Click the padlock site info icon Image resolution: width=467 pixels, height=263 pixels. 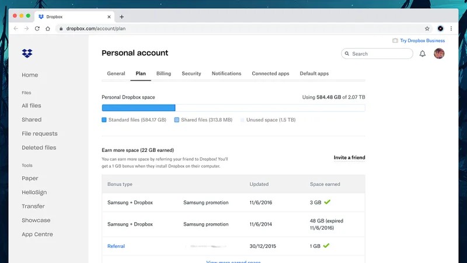pos(61,29)
